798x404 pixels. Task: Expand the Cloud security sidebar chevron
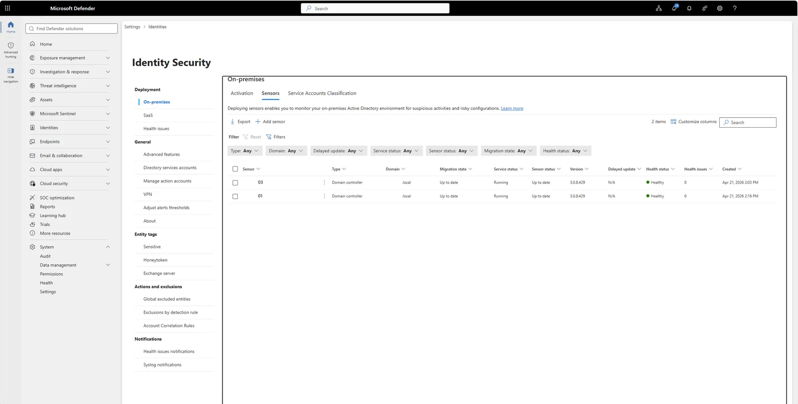point(108,184)
